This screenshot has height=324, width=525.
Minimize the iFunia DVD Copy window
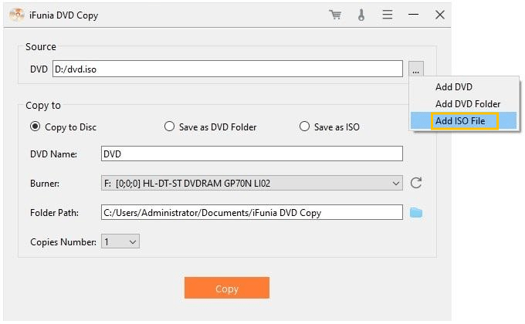[x=414, y=15]
